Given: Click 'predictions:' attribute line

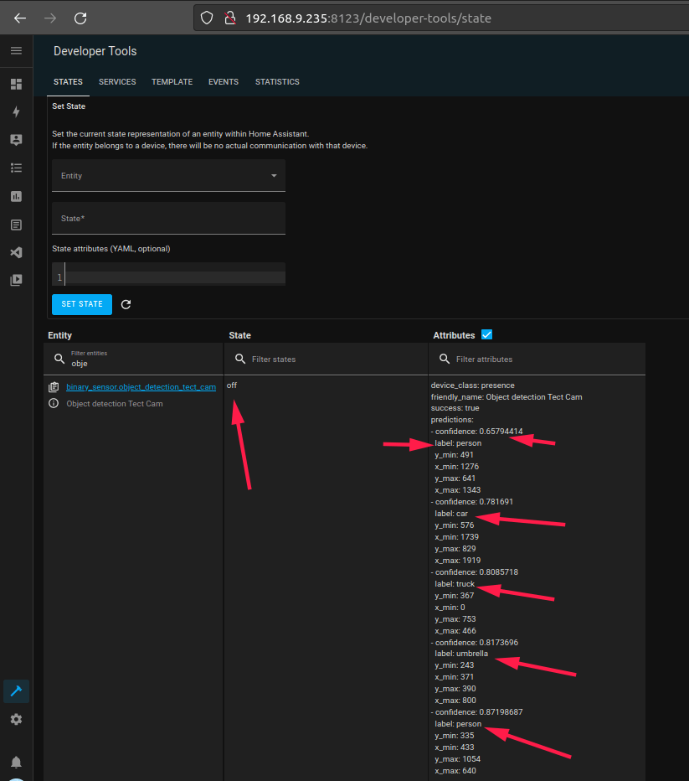Looking at the screenshot, I should pos(452,420).
